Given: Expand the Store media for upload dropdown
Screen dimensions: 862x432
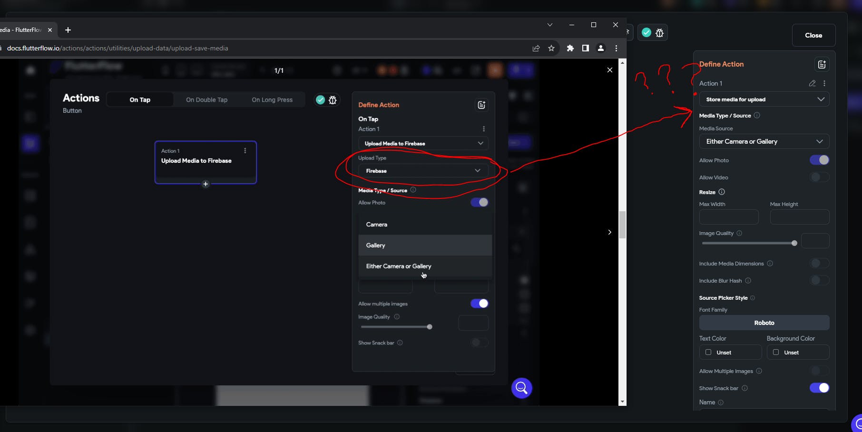Looking at the screenshot, I should point(764,99).
